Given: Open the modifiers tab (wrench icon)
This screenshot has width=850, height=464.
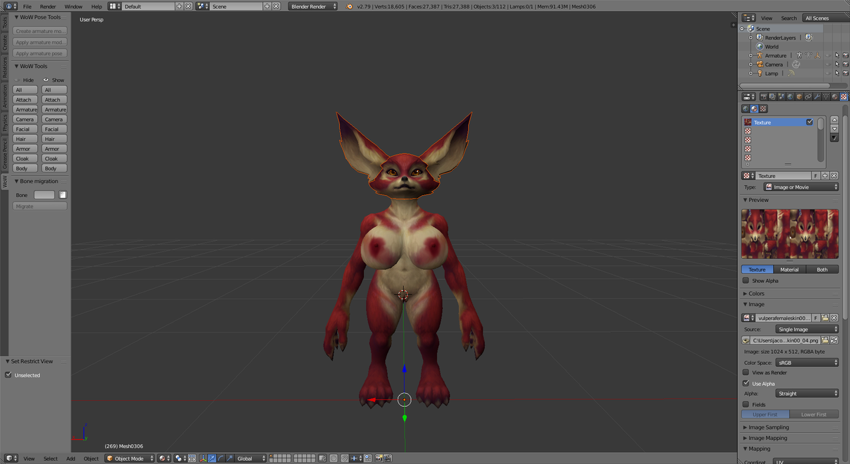Looking at the screenshot, I should pyautogui.click(x=817, y=97).
